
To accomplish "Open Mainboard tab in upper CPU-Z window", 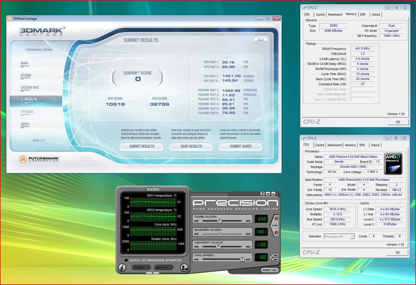I will [335, 14].
